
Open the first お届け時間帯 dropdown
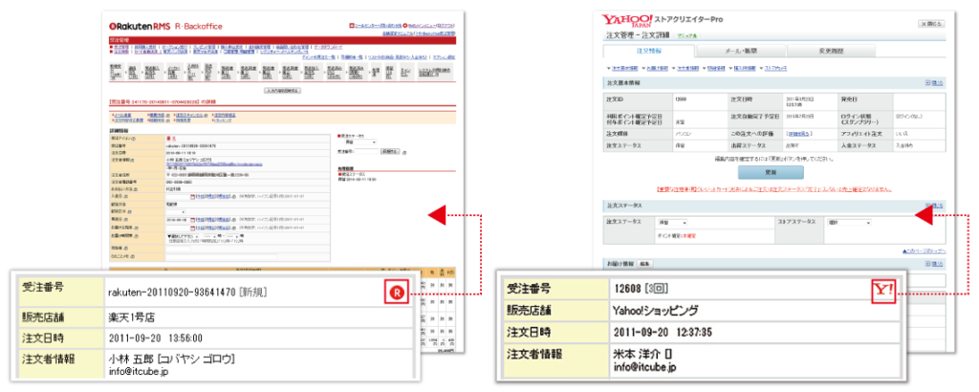point(183,236)
